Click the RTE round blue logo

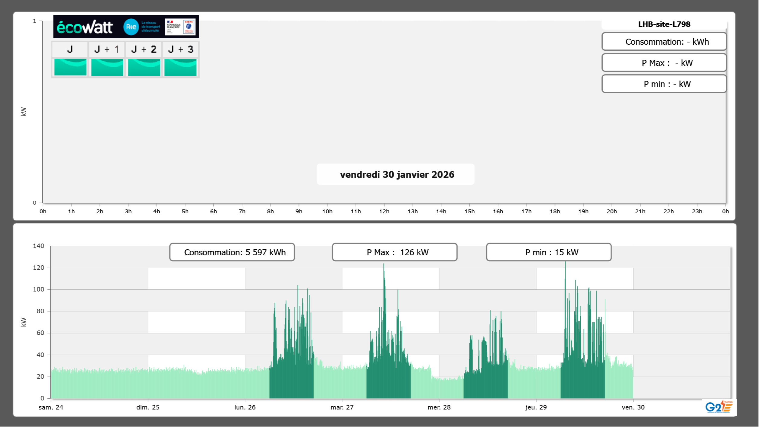[x=131, y=27]
